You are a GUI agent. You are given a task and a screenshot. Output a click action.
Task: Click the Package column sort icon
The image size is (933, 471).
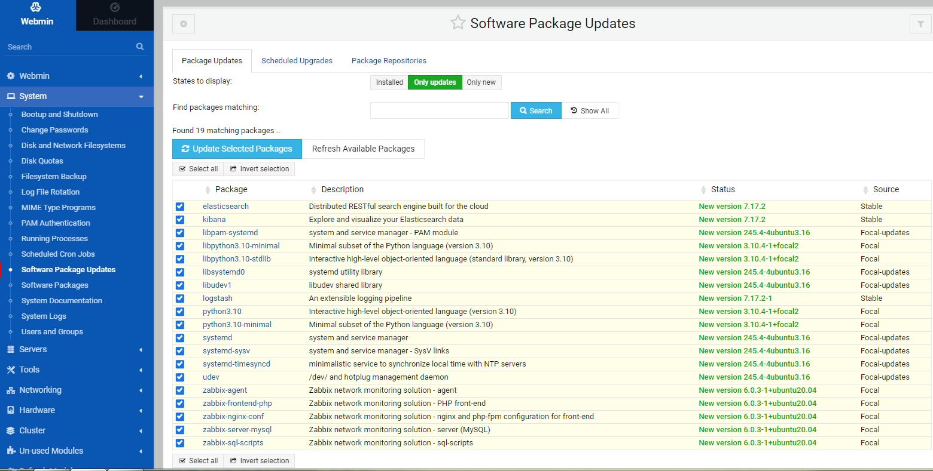[208, 190]
